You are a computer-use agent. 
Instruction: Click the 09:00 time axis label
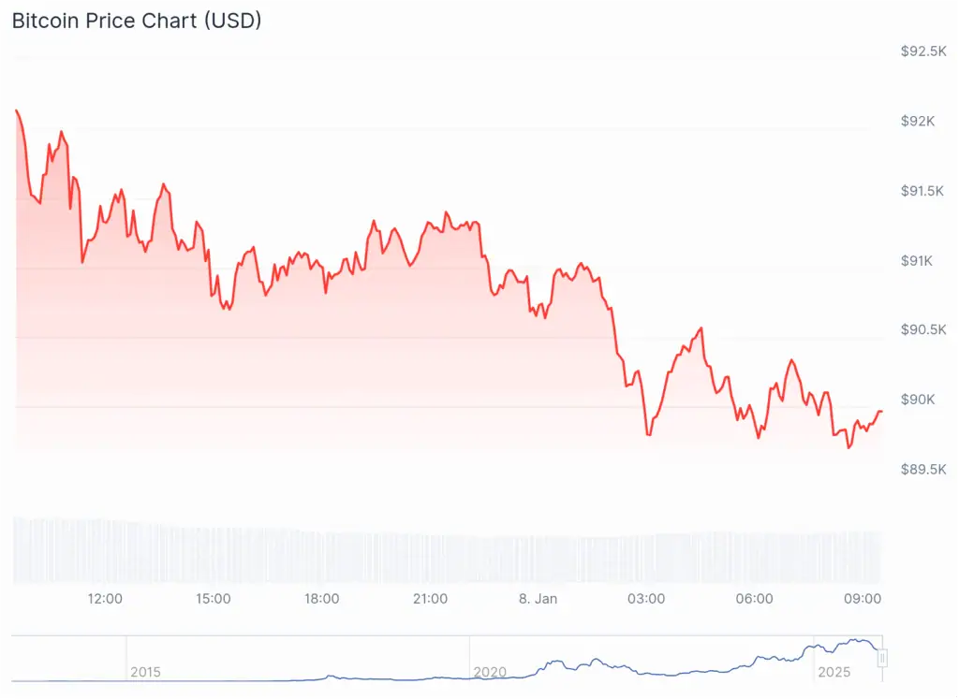pos(863,599)
